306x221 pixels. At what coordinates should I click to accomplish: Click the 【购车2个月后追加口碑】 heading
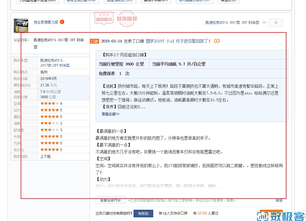click(x=124, y=55)
